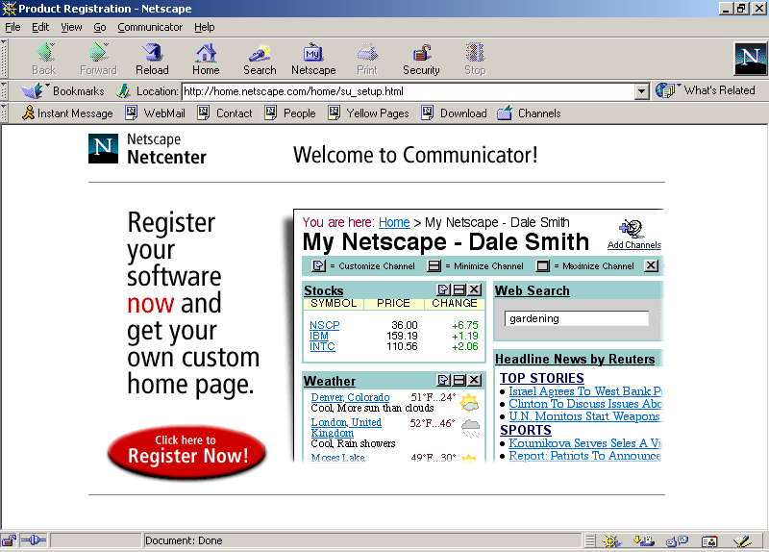
Task: Open the Edit menu
Action: pos(40,28)
